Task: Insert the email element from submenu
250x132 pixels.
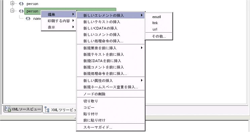Action: click(x=159, y=17)
